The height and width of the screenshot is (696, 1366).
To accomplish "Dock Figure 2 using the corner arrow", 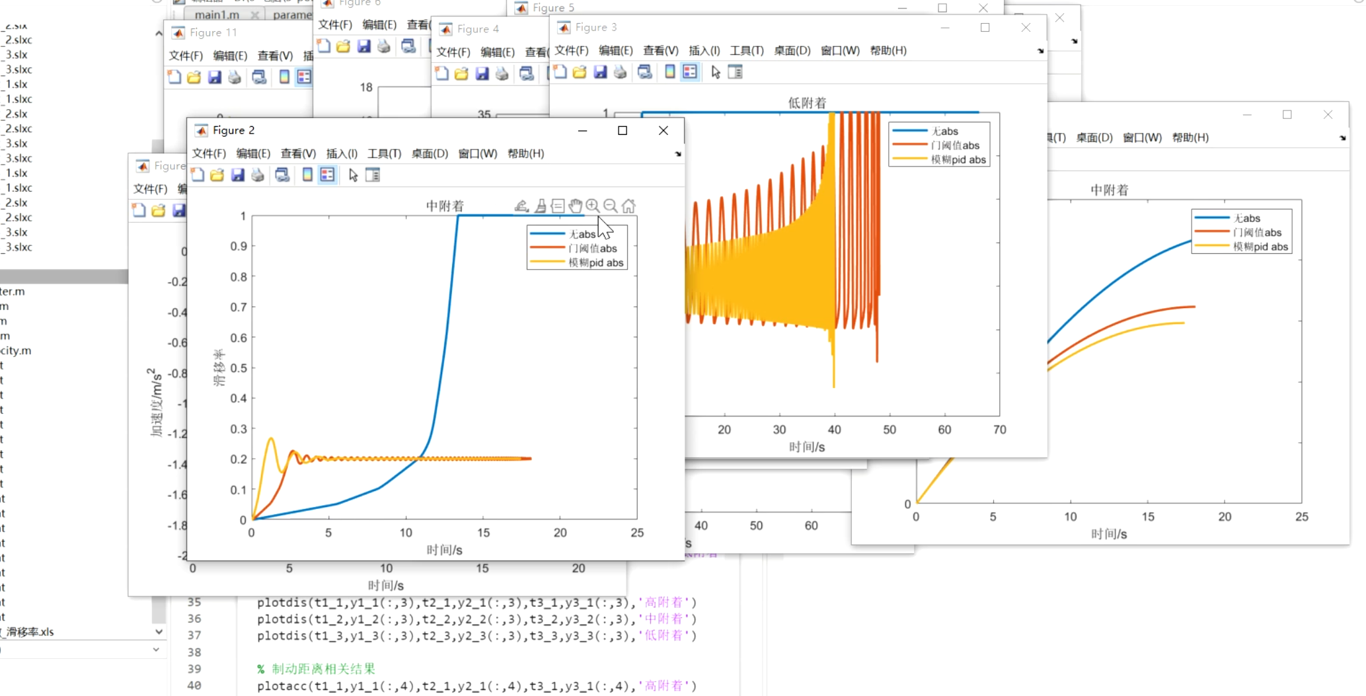I will tap(678, 154).
